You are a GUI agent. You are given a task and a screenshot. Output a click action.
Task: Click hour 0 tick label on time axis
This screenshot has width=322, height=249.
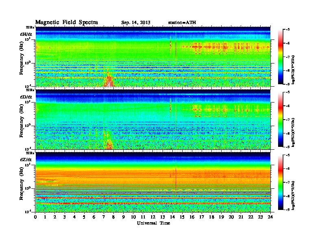pyautogui.click(x=35, y=217)
